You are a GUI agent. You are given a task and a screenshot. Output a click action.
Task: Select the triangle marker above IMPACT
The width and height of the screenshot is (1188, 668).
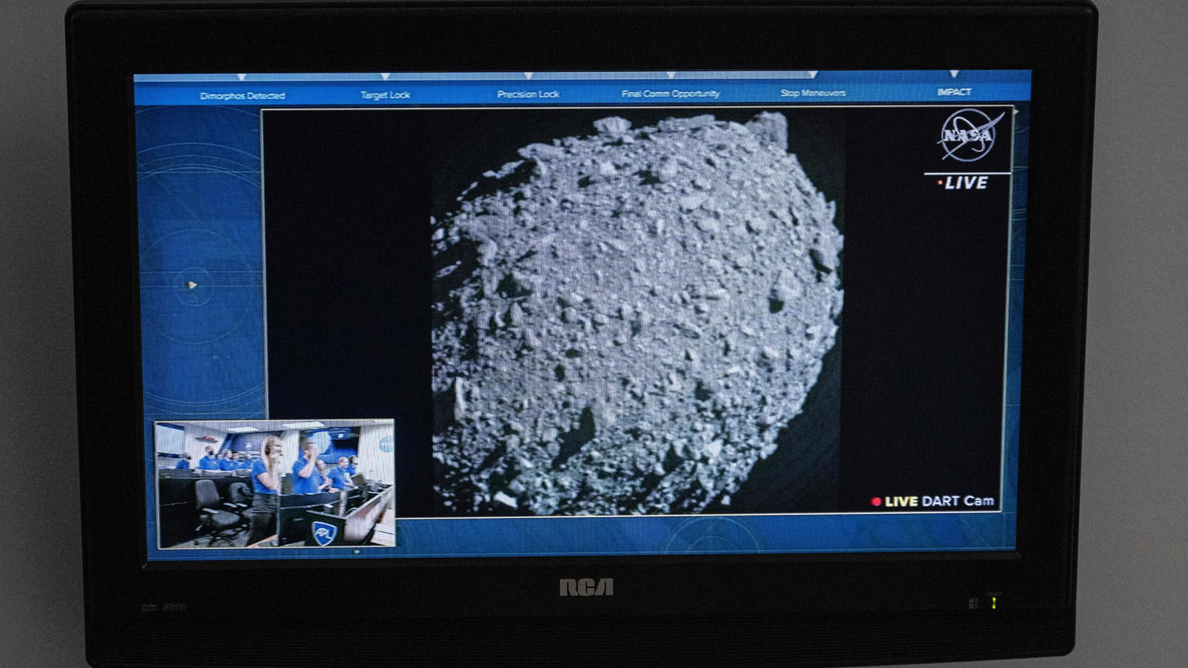click(x=955, y=73)
